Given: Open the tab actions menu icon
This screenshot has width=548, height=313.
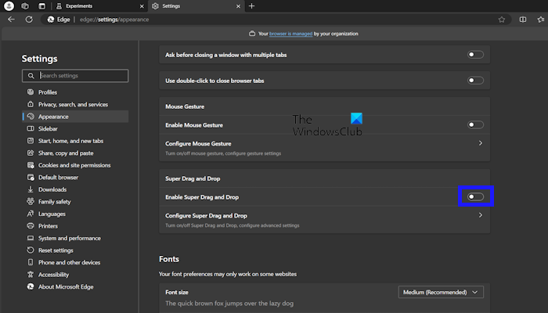Looking at the screenshot, I should pos(25,5).
